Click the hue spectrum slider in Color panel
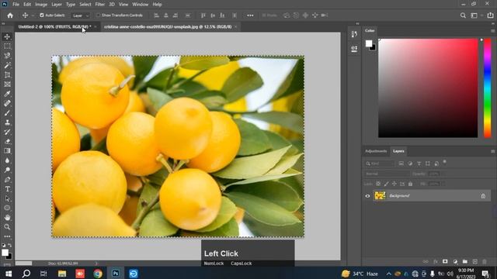Viewport: 497px width, 279px height. (x=488, y=88)
